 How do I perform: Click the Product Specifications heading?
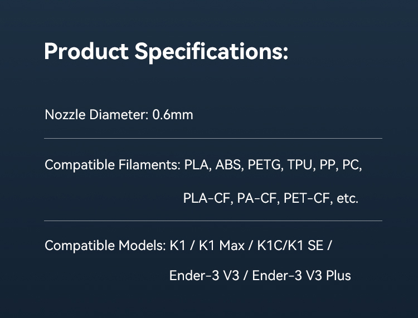pos(166,52)
